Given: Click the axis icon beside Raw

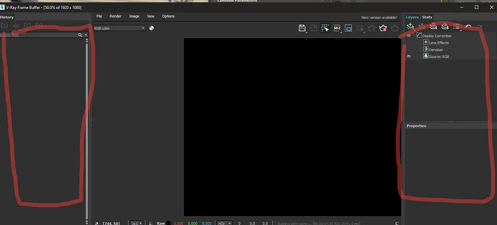Looking at the screenshot, I should (151, 223).
